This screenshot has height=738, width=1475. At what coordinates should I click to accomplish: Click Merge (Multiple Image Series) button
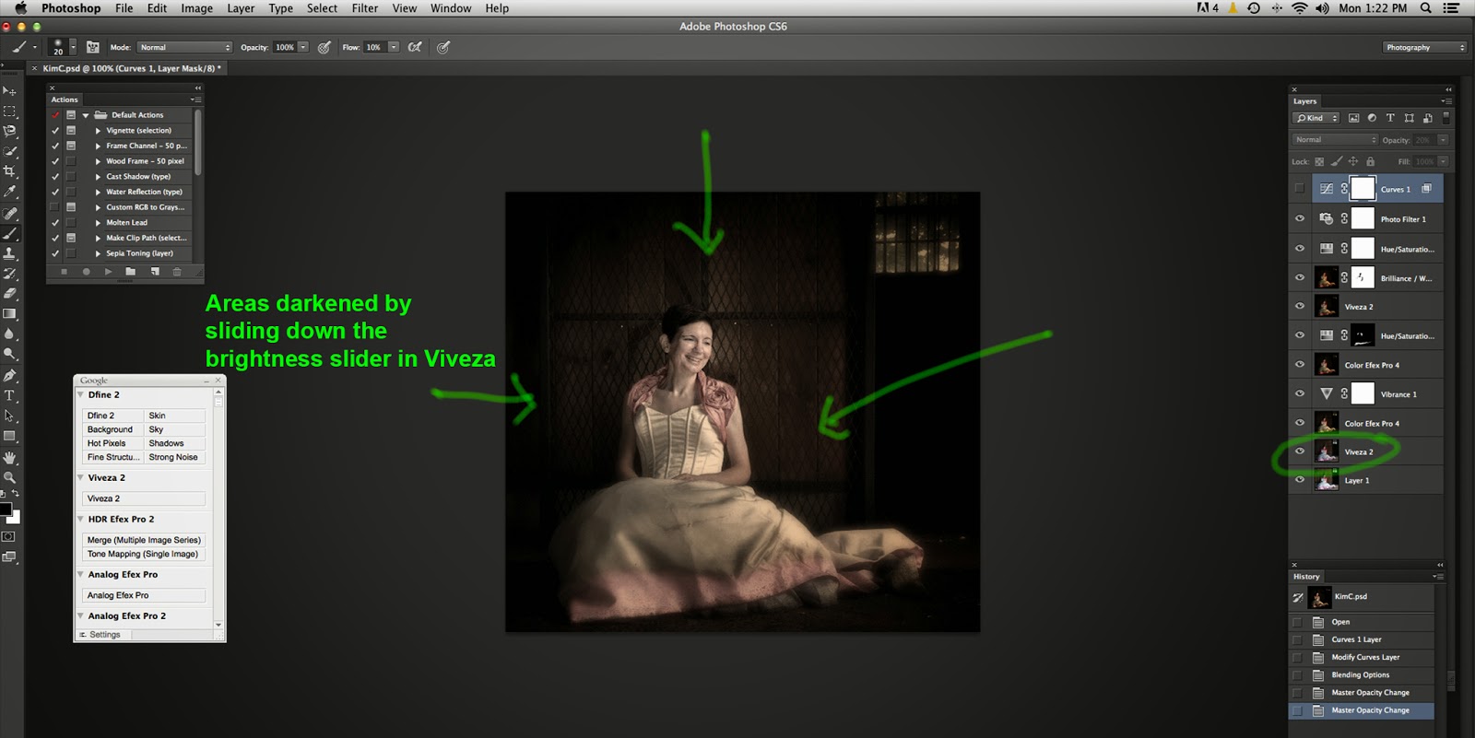[144, 540]
